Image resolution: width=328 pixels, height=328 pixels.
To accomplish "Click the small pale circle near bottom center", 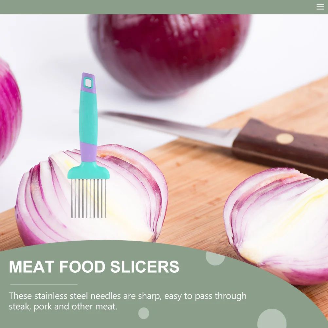I will 144,313.
